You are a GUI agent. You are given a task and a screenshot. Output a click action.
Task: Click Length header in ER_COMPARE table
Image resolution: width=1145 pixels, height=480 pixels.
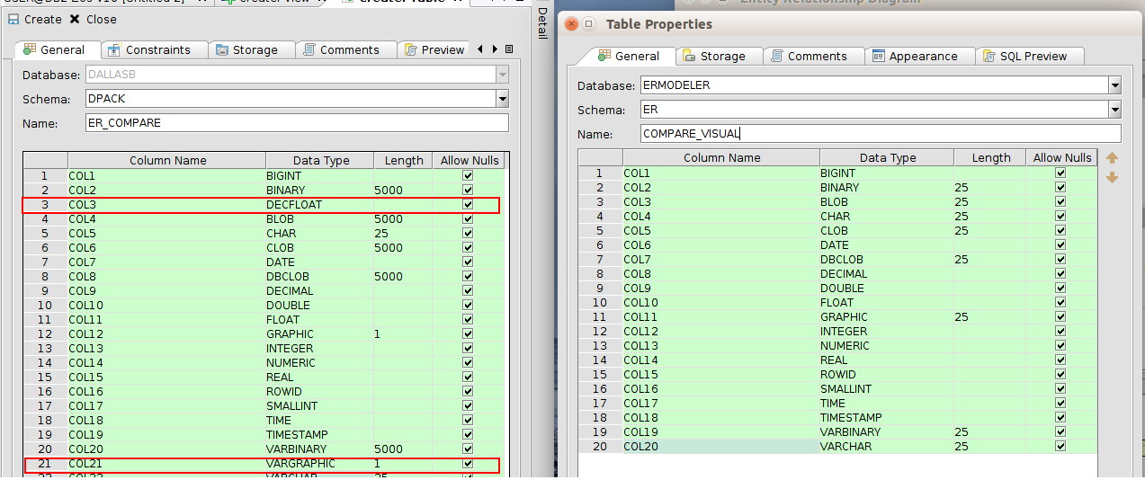coord(403,160)
